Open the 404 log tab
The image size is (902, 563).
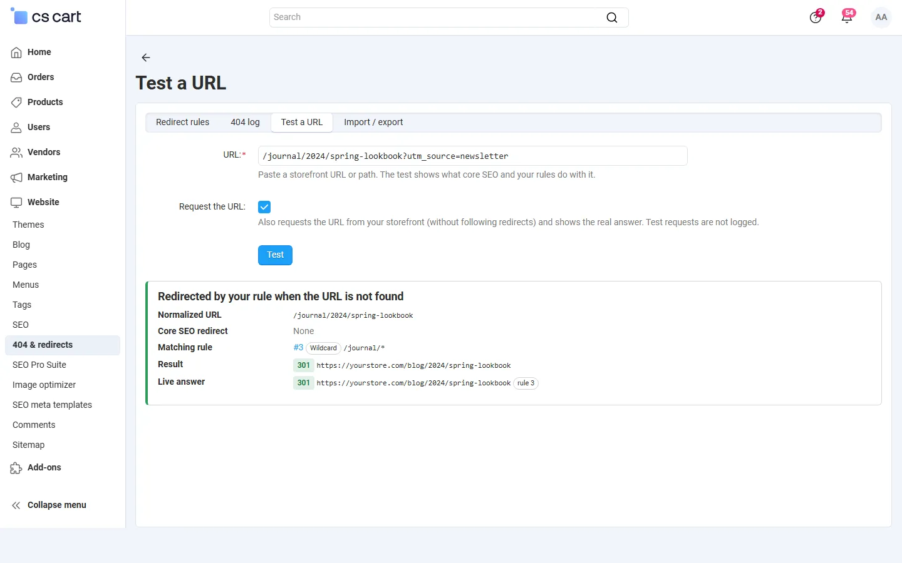(245, 123)
